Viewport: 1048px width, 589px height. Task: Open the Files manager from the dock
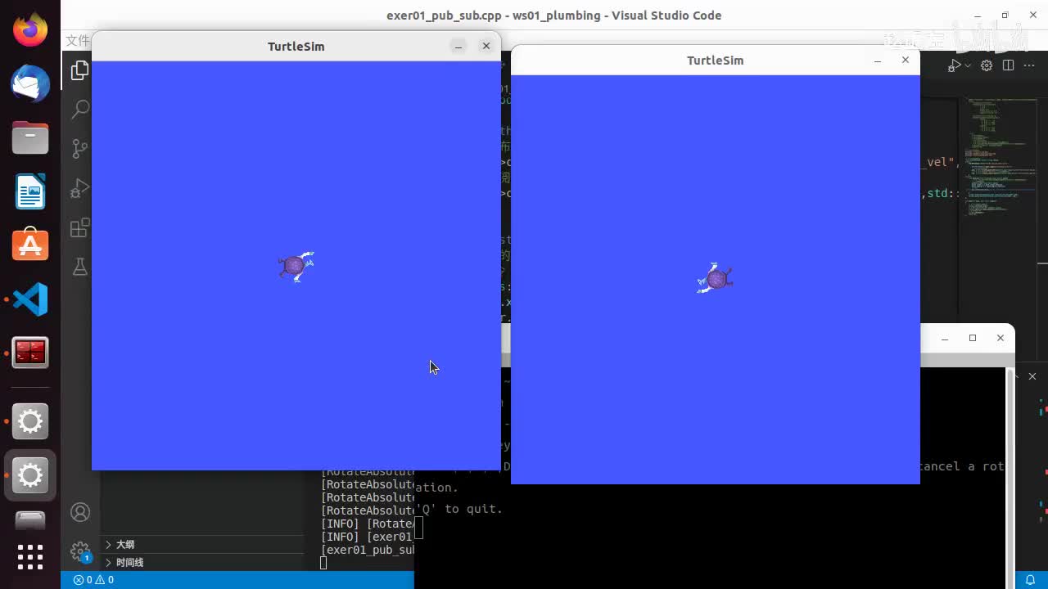click(30, 137)
